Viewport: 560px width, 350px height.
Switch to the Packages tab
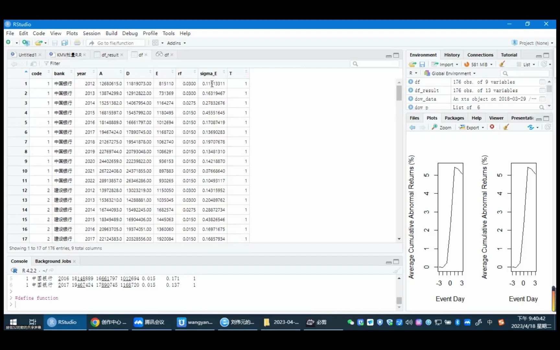click(x=454, y=118)
